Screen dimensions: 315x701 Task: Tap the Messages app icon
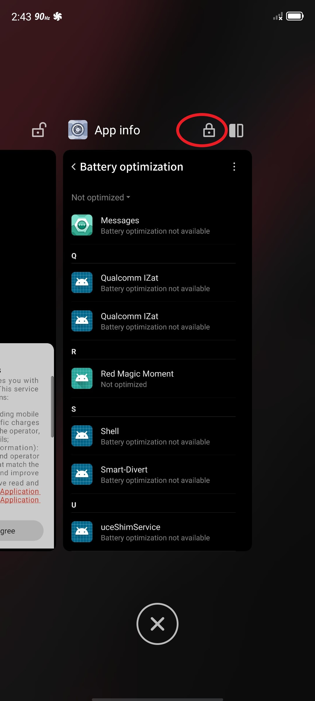coord(82,225)
